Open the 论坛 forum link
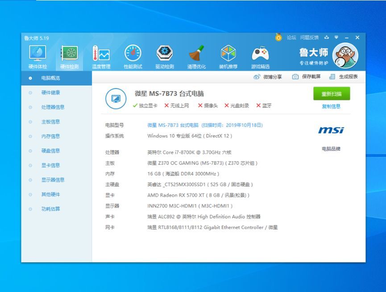This screenshot has height=292, width=386. [x=291, y=38]
